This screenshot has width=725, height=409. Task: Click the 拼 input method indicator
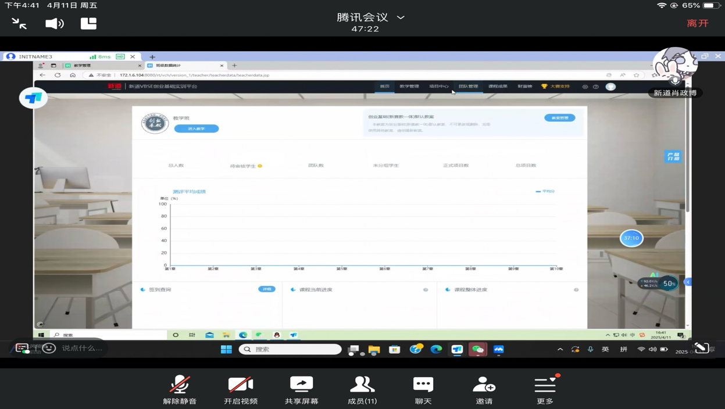(x=623, y=349)
